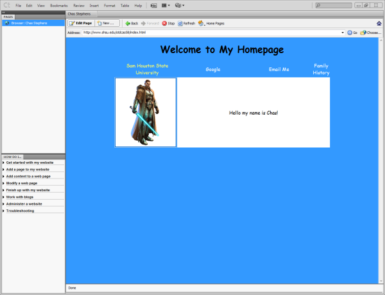Open the Format menu
Screen dimensions: 385x295
point(109,5)
